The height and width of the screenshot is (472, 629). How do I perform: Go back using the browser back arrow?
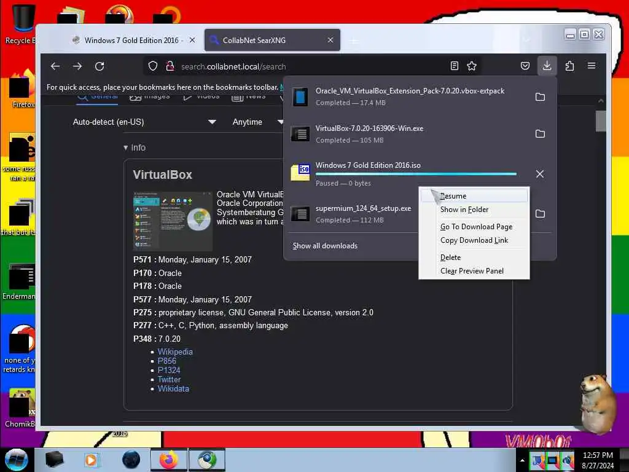click(55, 66)
